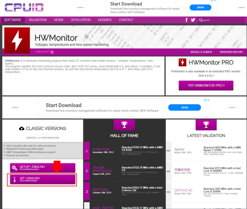Screen dimensions: 247x209
Task: Click the WINDOWS platform link
Action: [x=42, y=52]
